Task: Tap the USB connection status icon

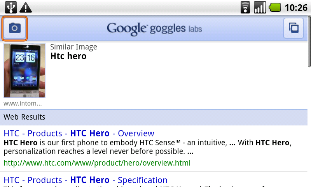Action: click(x=10, y=7)
